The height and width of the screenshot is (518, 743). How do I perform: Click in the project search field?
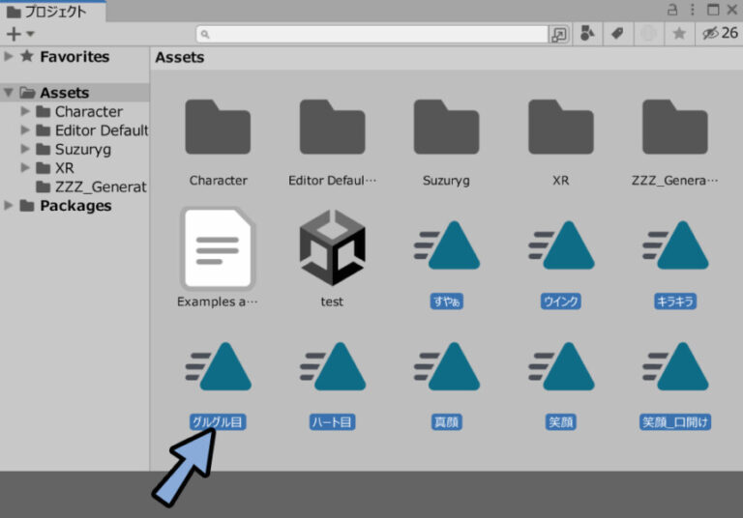377,34
